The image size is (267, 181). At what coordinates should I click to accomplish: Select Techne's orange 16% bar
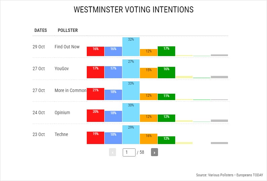point(149,139)
